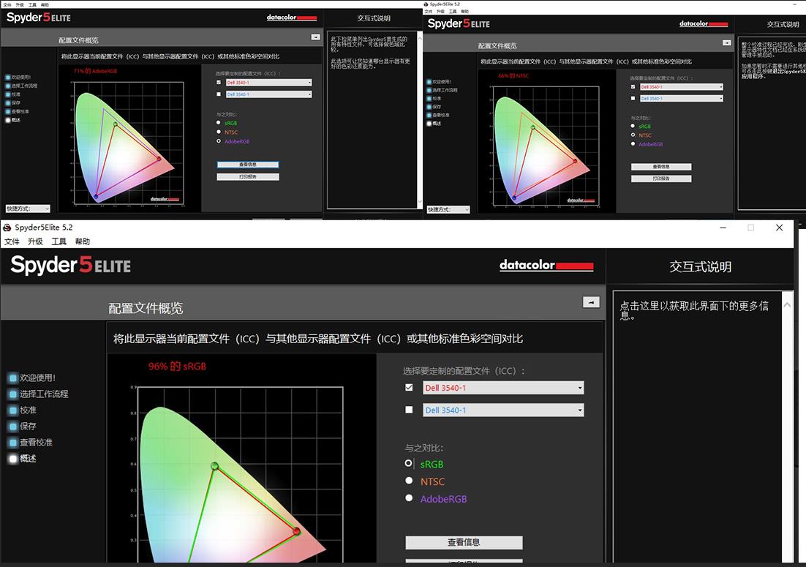Uncheck the first Dell 3540-1 profile checkbox
The image size is (806, 567).
[409, 388]
